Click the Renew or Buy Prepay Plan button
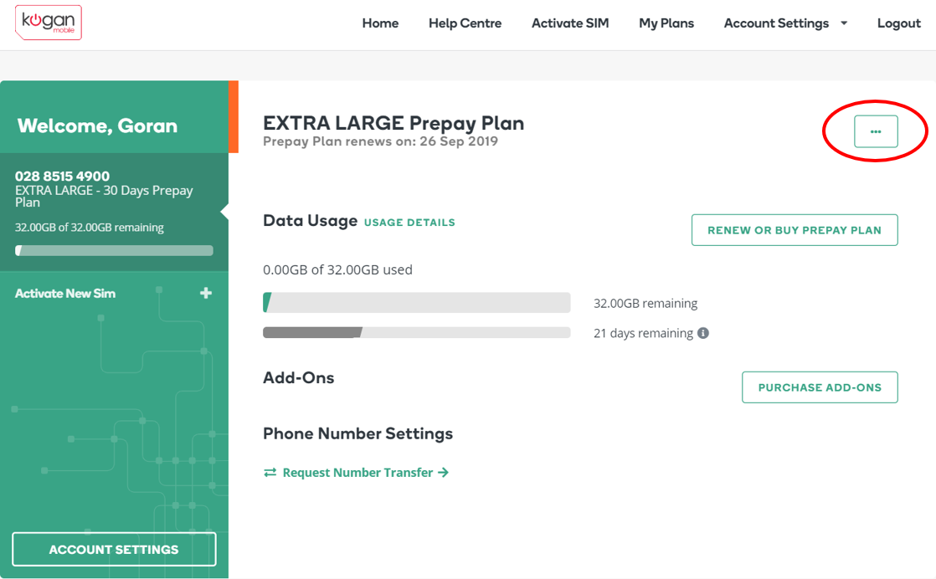 (x=795, y=230)
